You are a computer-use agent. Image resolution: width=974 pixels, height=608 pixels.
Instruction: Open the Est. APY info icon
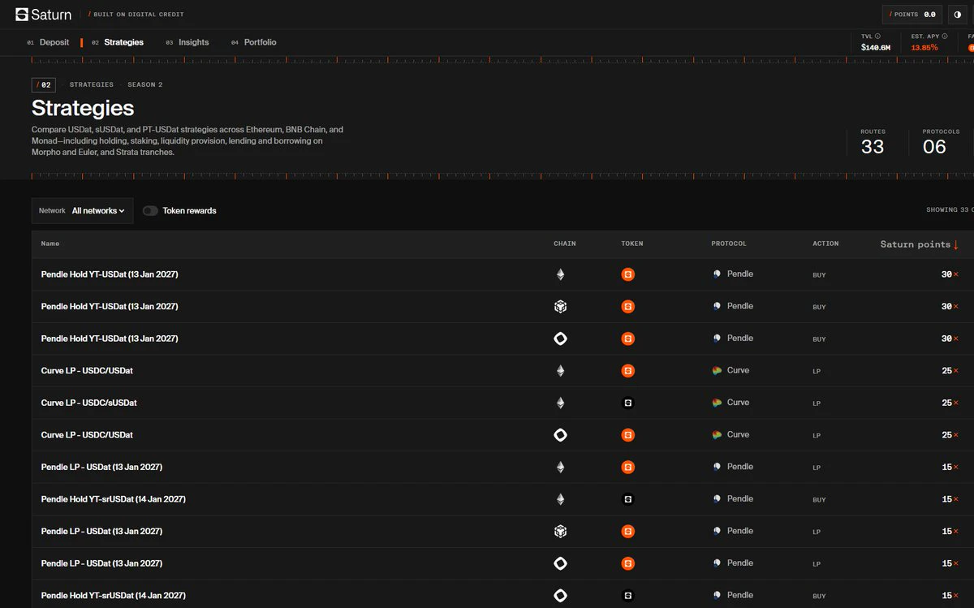[x=944, y=37]
